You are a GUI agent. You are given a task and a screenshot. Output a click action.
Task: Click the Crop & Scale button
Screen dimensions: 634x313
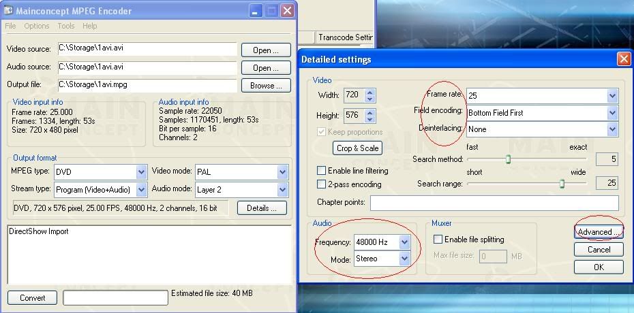coord(357,148)
